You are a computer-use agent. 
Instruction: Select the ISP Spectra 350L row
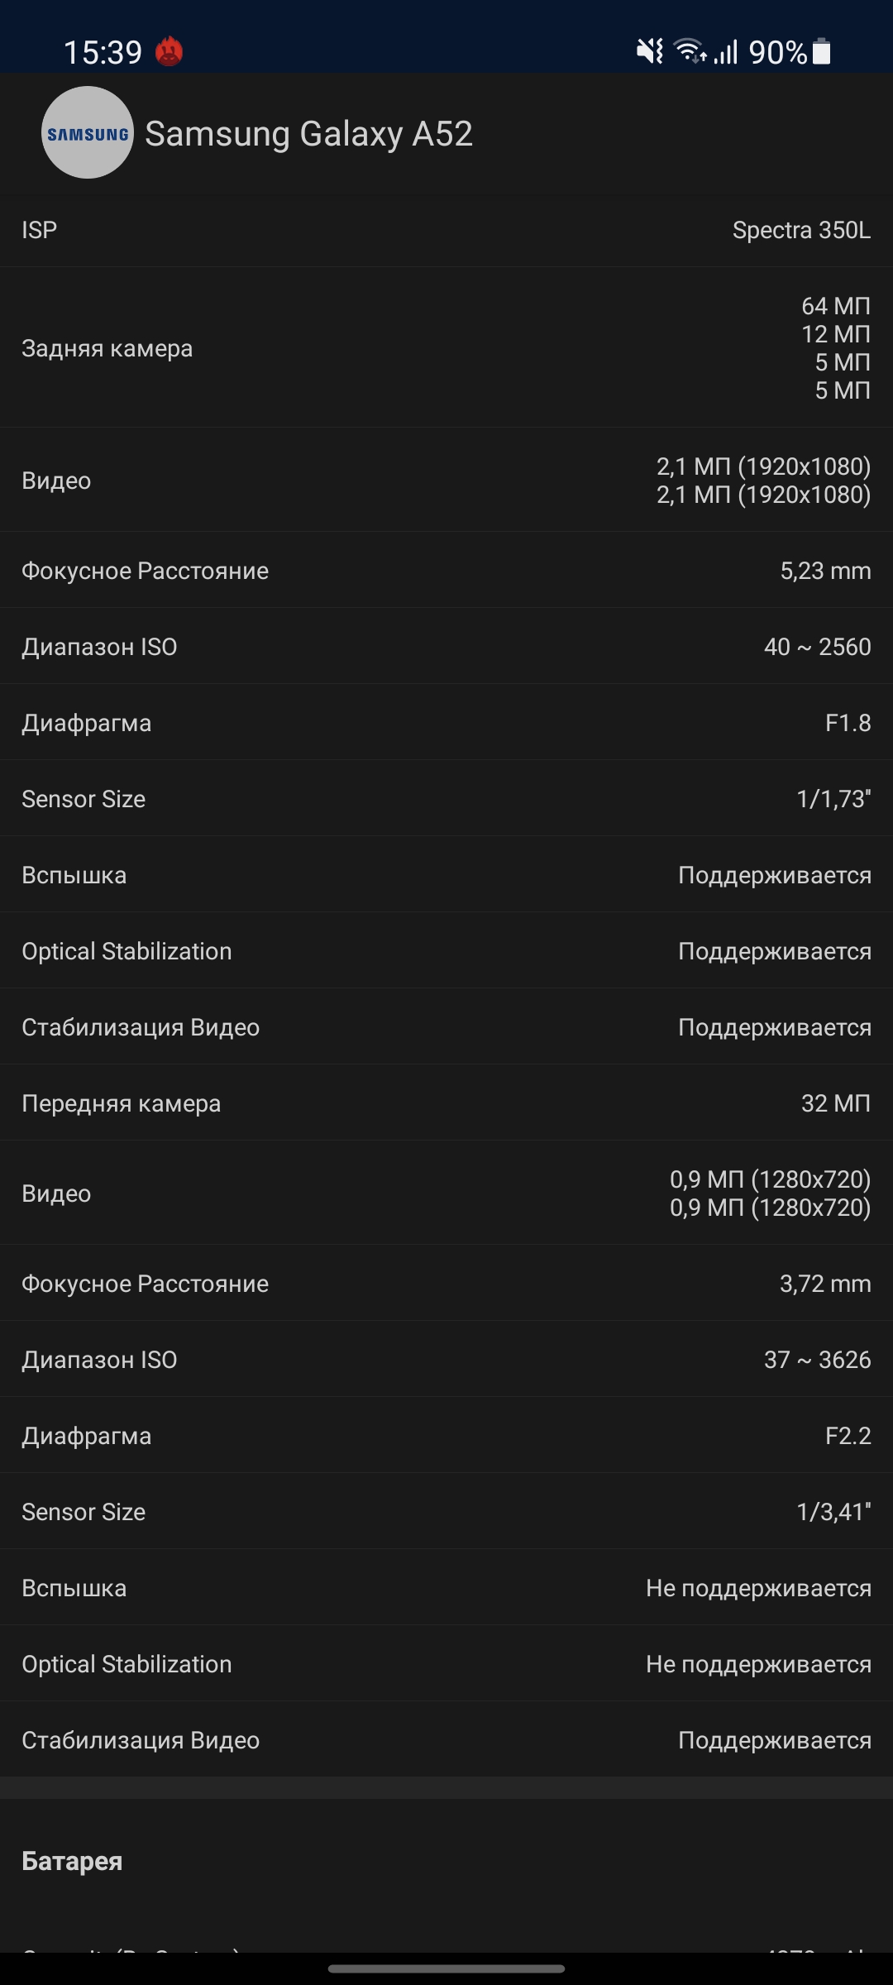point(446,230)
